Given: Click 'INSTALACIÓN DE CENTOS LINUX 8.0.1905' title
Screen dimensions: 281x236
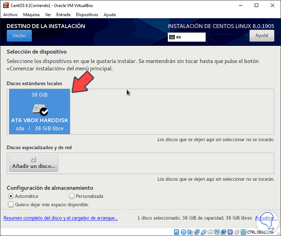Looking at the screenshot, I should point(221,26).
